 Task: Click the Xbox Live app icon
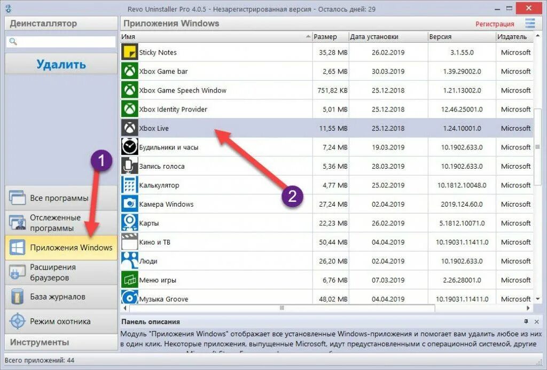click(129, 128)
